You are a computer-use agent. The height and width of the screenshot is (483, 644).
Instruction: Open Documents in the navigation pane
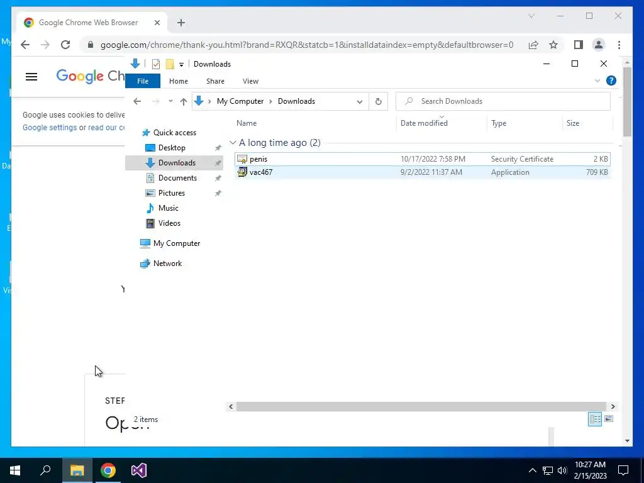(177, 178)
